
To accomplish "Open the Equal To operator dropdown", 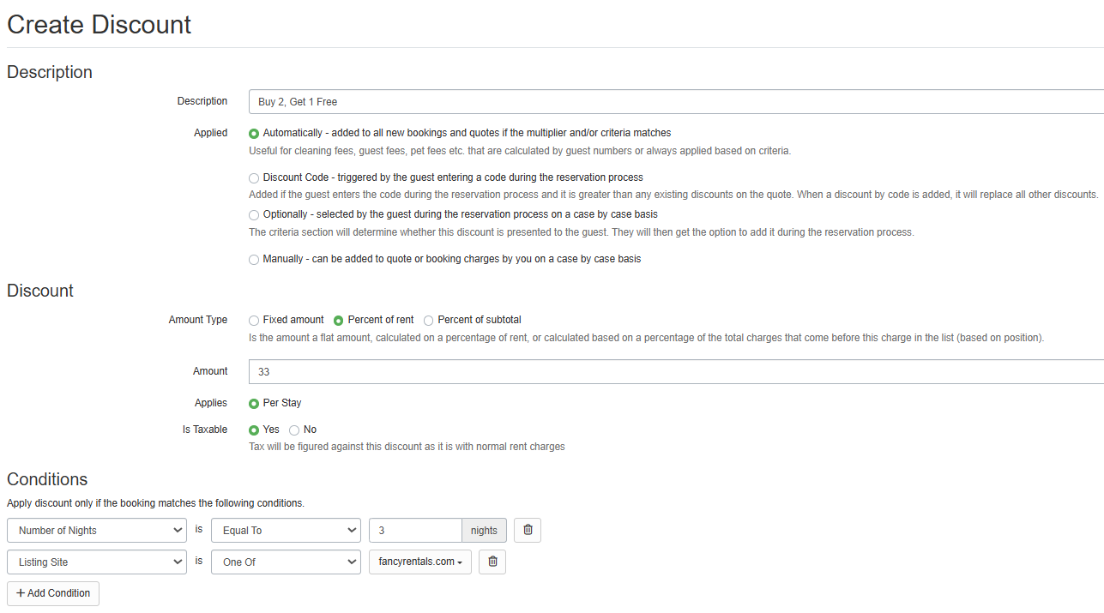I will [286, 530].
